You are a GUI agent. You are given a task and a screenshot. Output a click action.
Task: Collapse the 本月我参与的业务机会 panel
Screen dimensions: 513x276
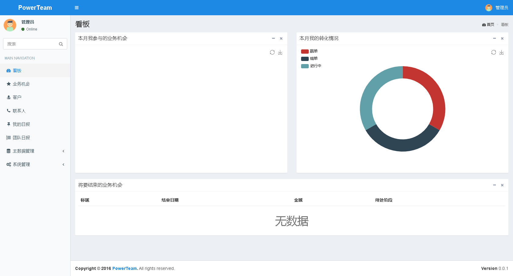(273, 38)
